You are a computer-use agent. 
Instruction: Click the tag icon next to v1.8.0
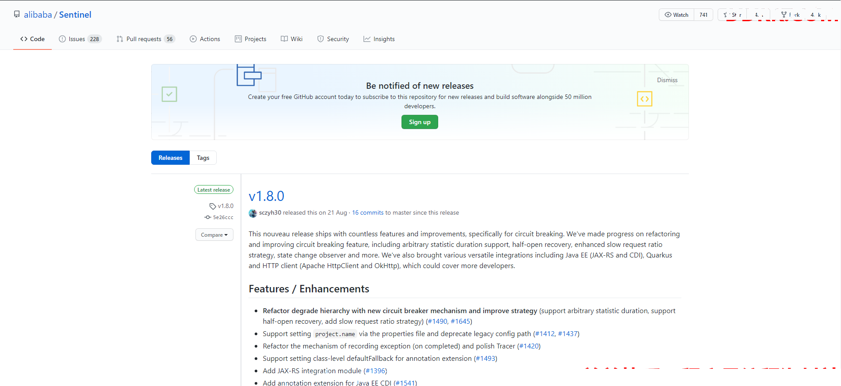point(213,206)
